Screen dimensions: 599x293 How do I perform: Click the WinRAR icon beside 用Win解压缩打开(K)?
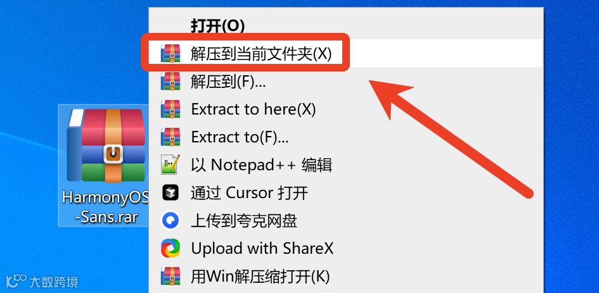(171, 276)
